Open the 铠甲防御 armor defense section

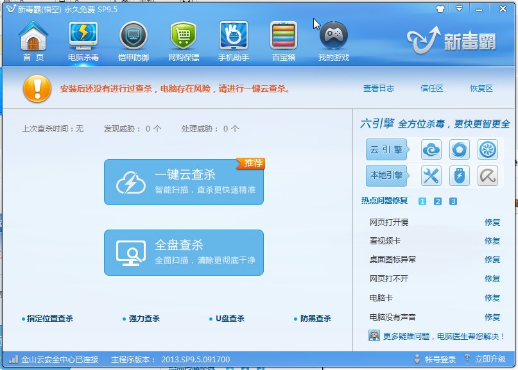(134, 41)
